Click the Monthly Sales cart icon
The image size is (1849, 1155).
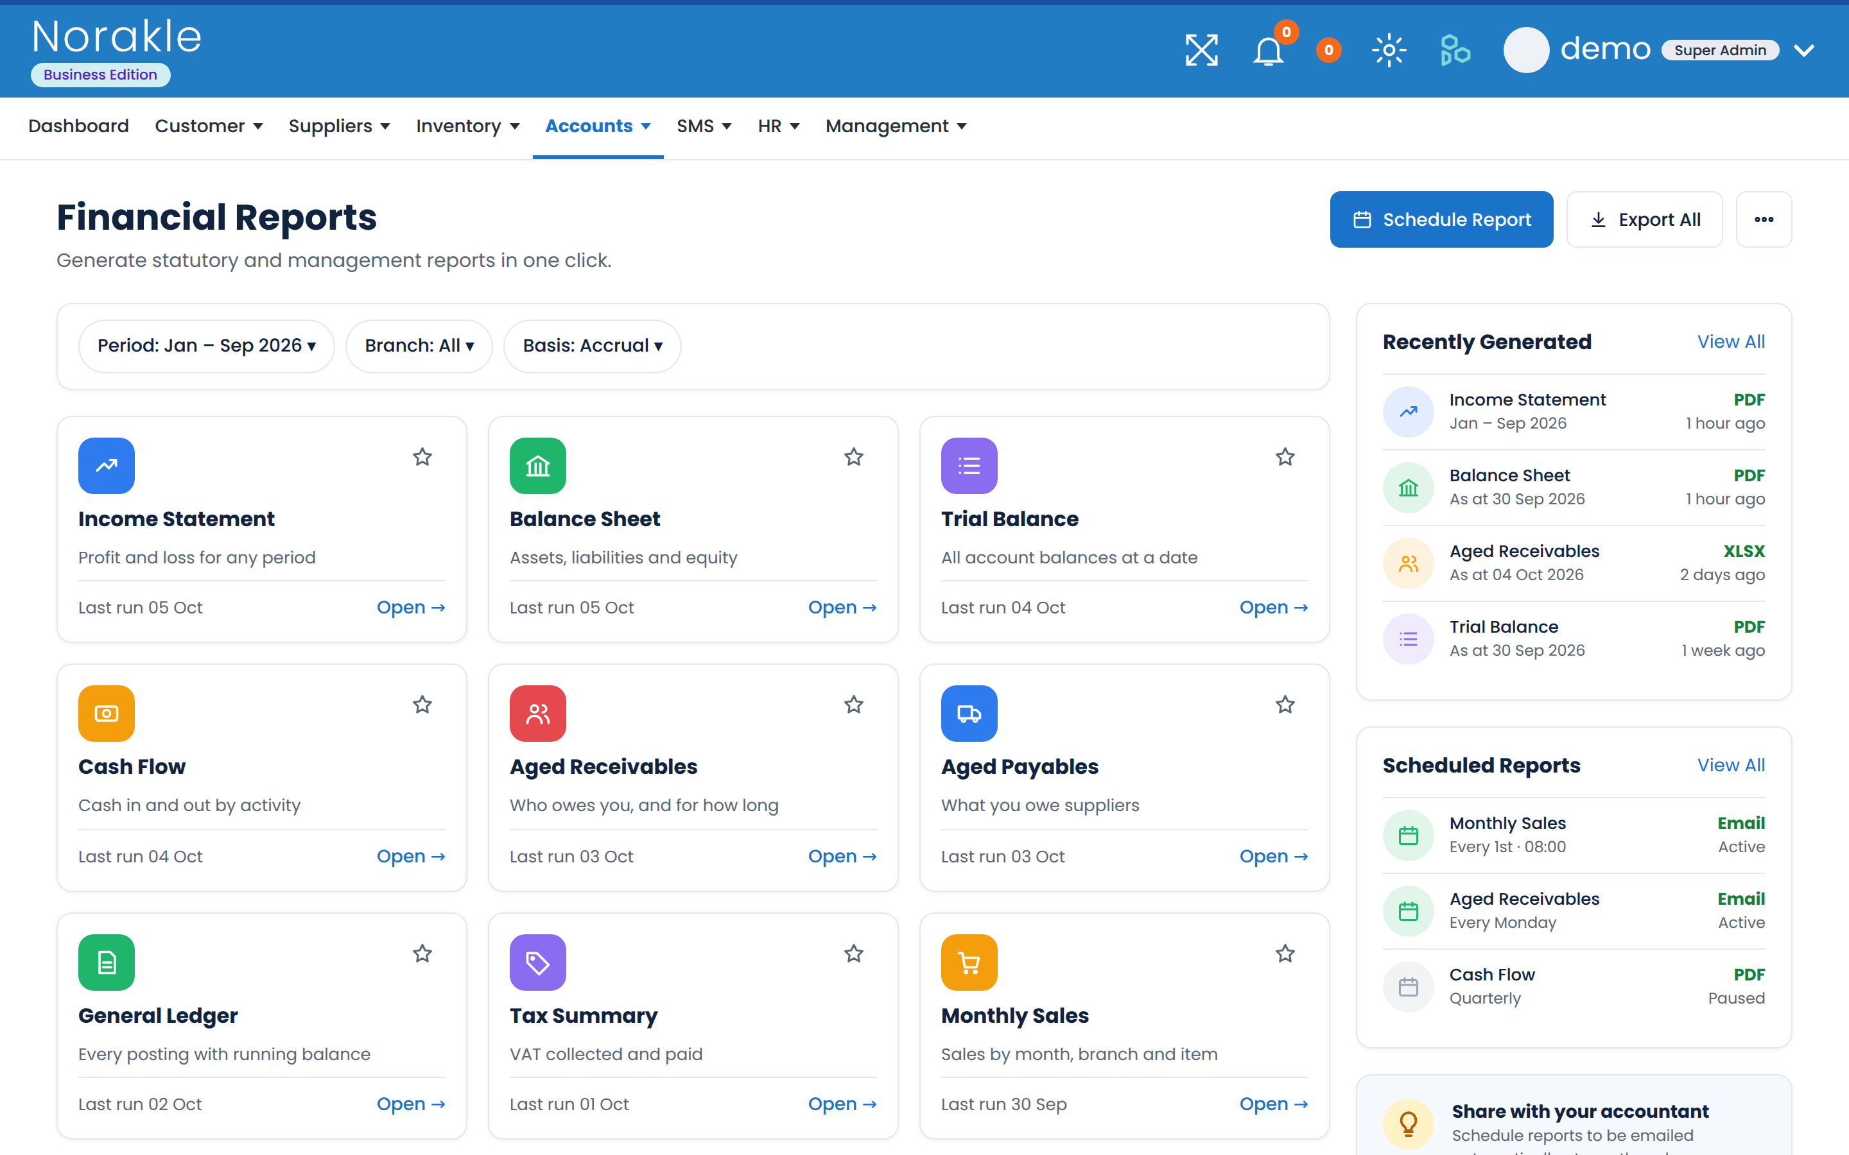coord(969,962)
